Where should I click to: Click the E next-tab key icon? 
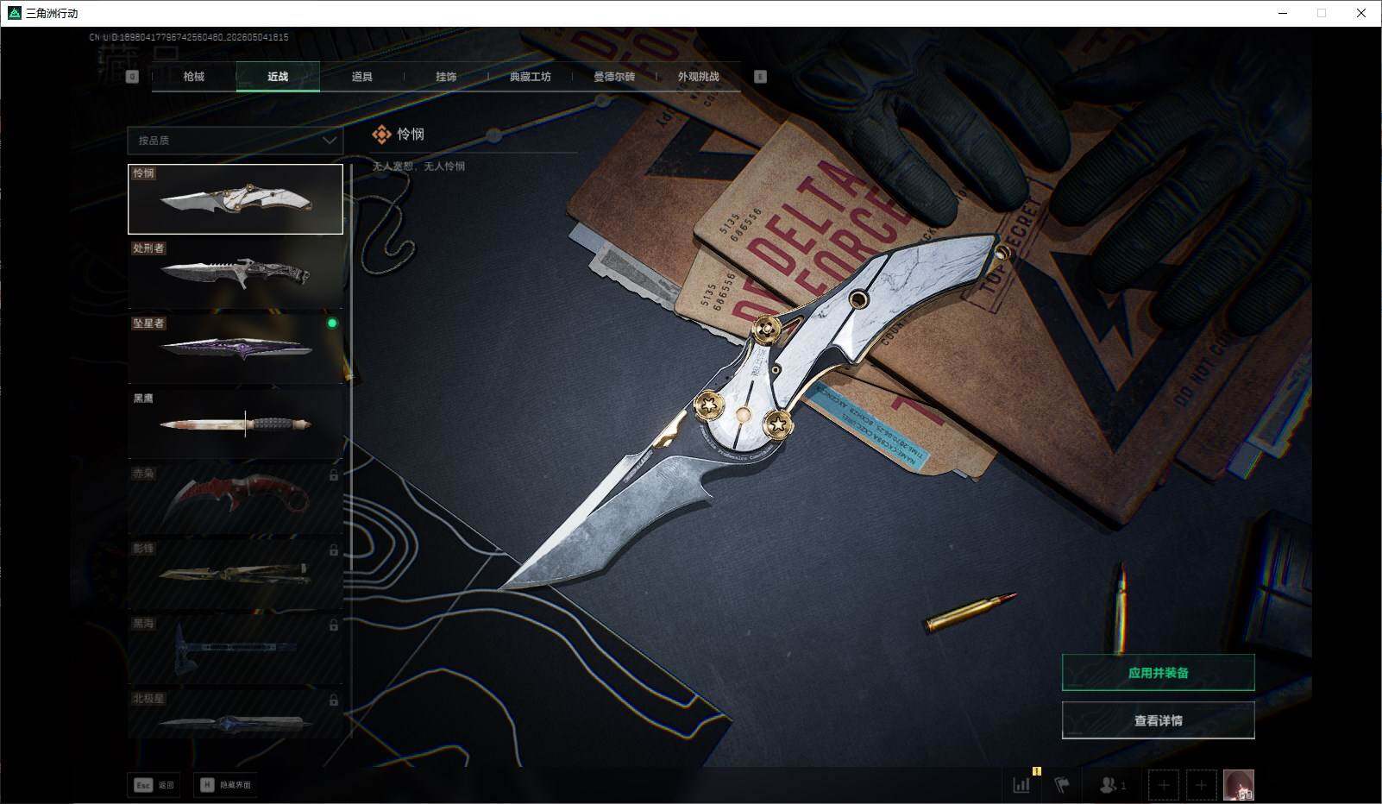pyautogui.click(x=760, y=77)
